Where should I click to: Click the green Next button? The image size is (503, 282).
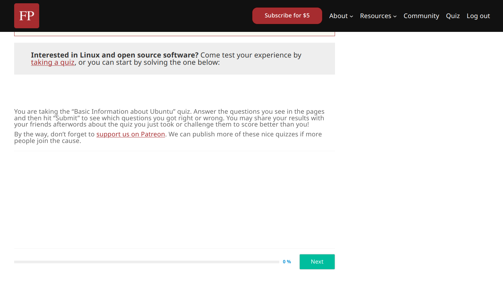317,262
